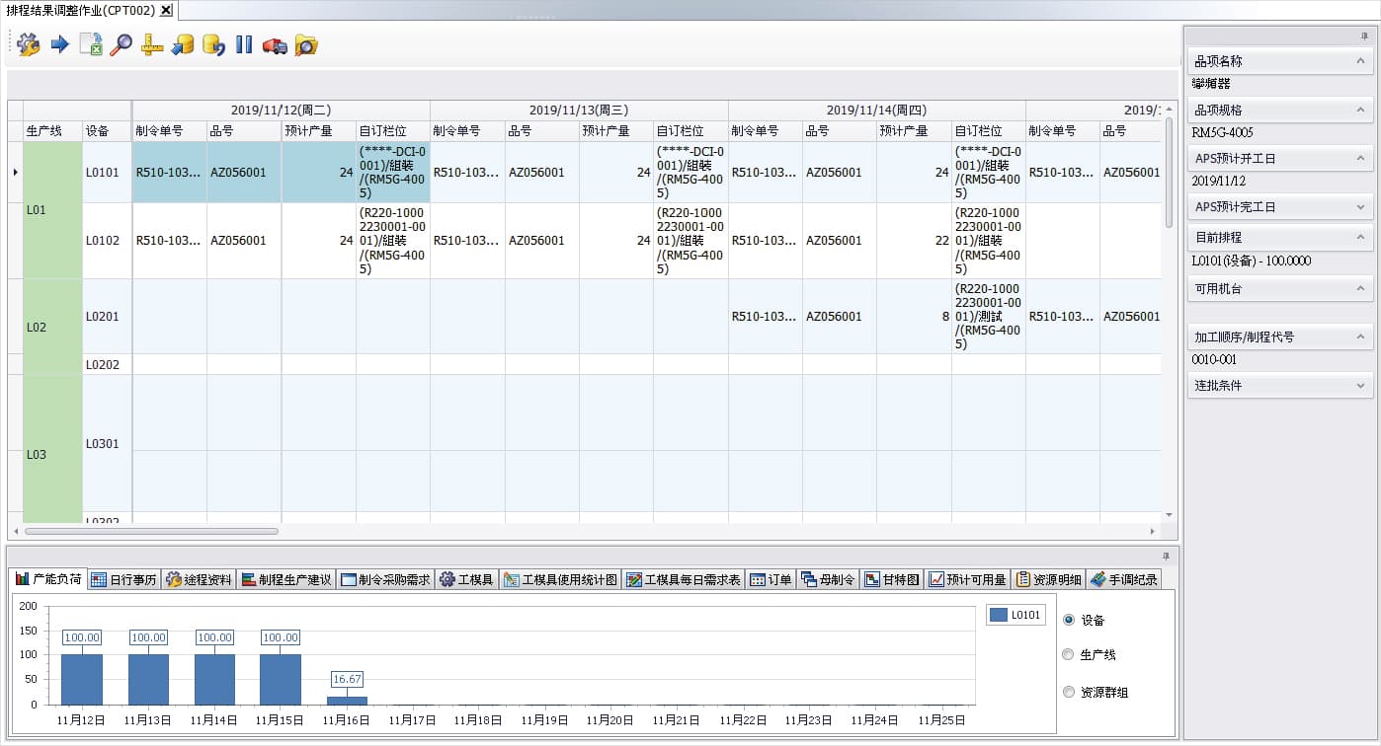This screenshot has width=1381, height=746.
Task: Select the 2019/11/13(周三) date header
Action: pos(579,111)
